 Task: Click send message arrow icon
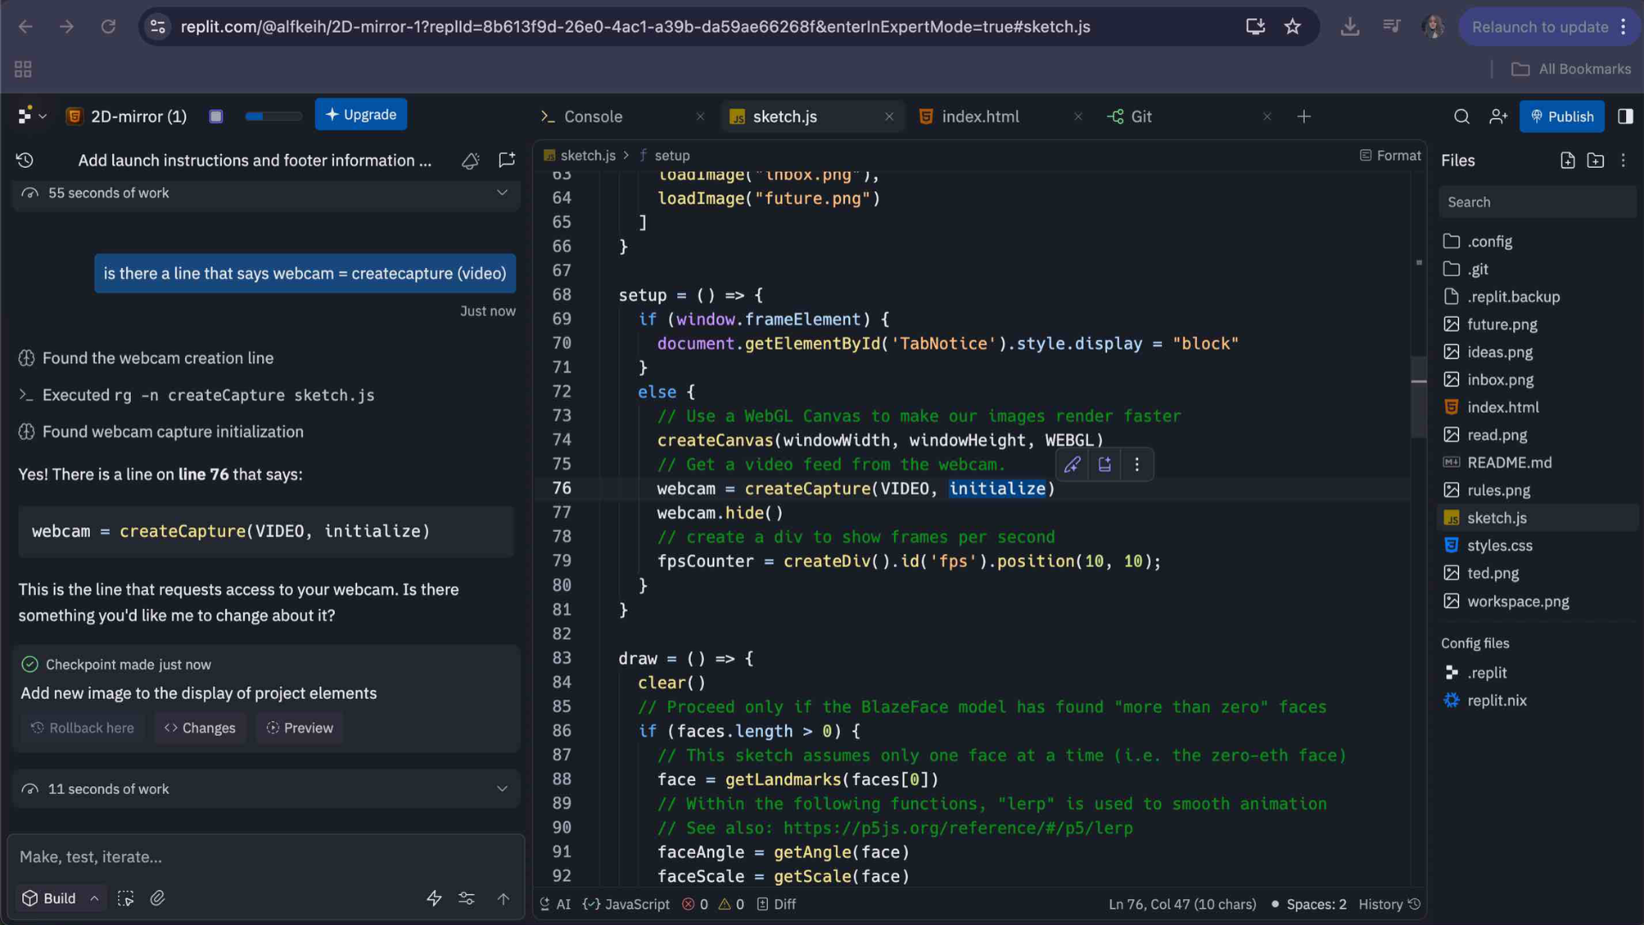(x=503, y=898)
